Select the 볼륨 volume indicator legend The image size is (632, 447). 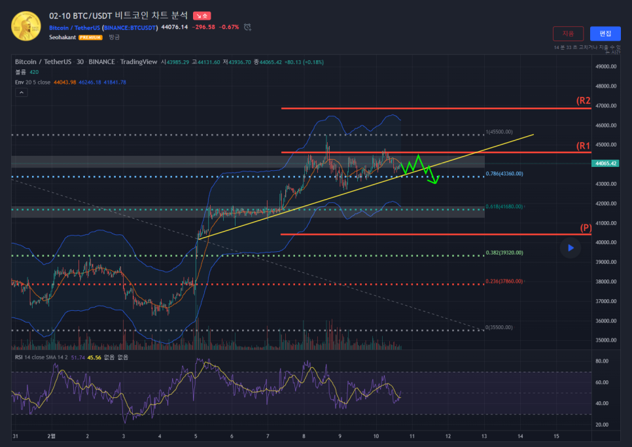pyautogui.click(x=21, y=72)
